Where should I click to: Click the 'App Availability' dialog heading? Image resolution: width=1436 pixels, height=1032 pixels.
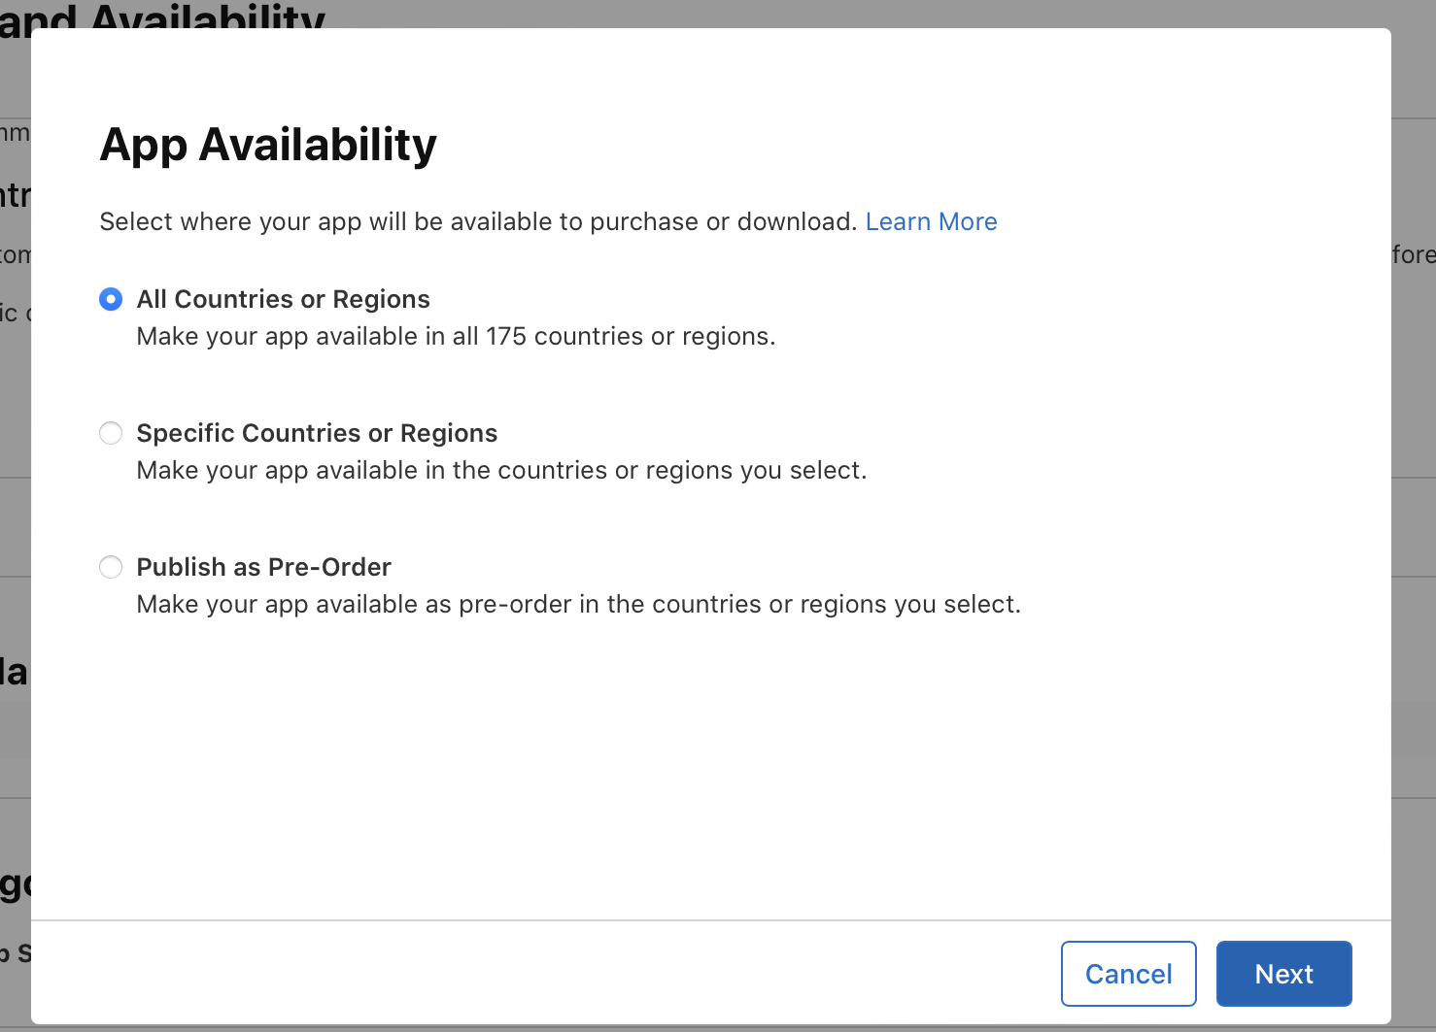click(x=268, y=145)
